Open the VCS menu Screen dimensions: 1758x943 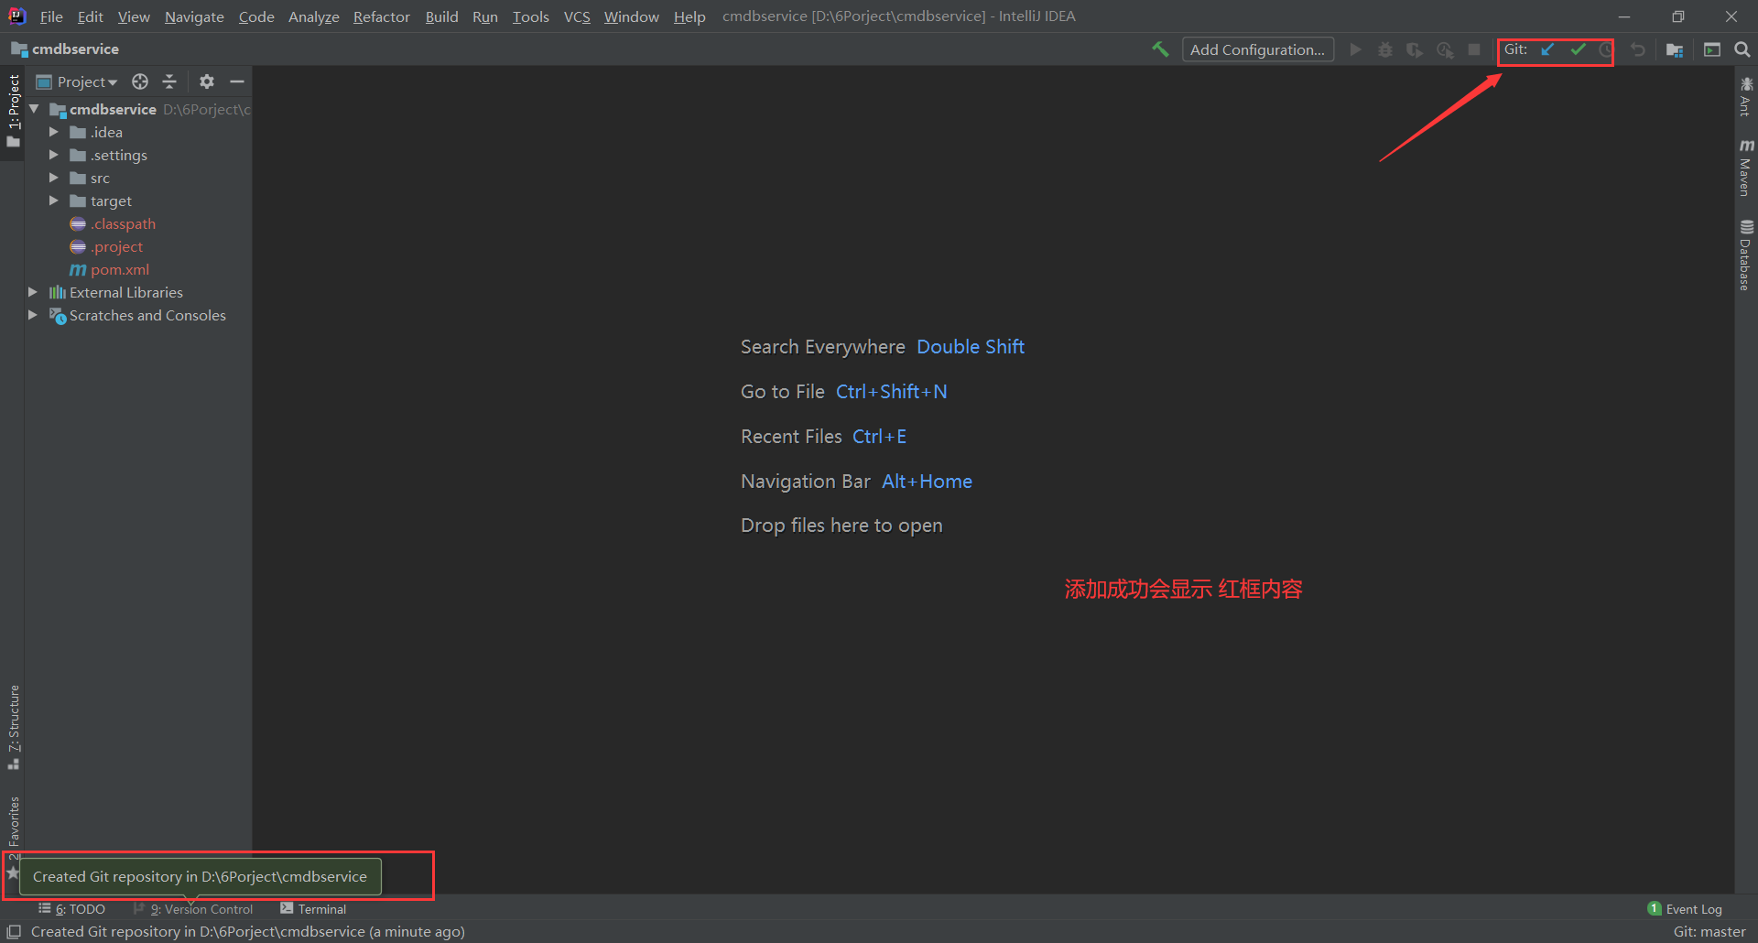(577, 16)
